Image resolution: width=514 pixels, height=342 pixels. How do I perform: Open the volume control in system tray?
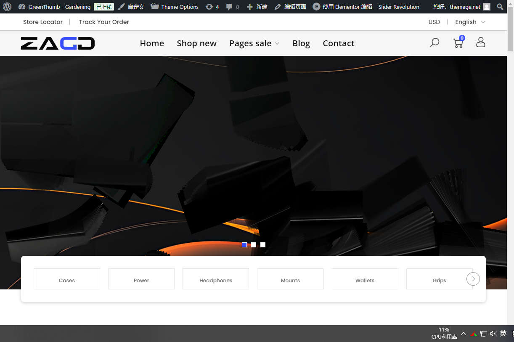[493, 334]
